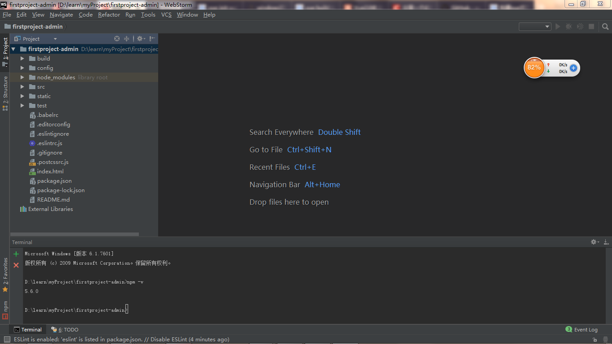Click the Collapse All icon in Project panel
Viewport: 612px width, 344px height.
pos(126,39)
